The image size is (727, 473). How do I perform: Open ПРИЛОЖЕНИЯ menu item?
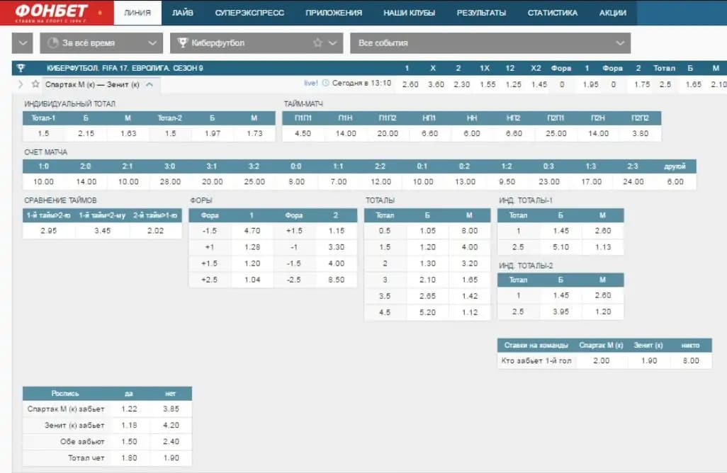coord(334,13)
